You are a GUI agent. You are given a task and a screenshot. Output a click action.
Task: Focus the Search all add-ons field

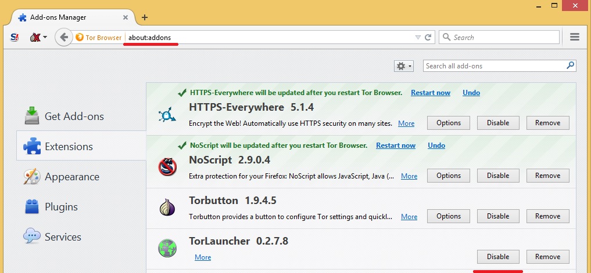(494, 66)
